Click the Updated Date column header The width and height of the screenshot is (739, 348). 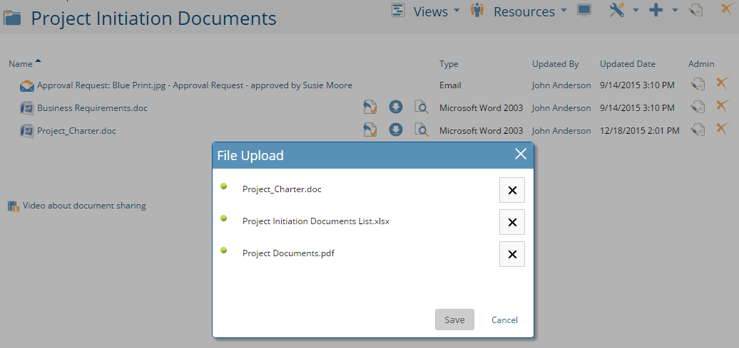coord(627,64)
